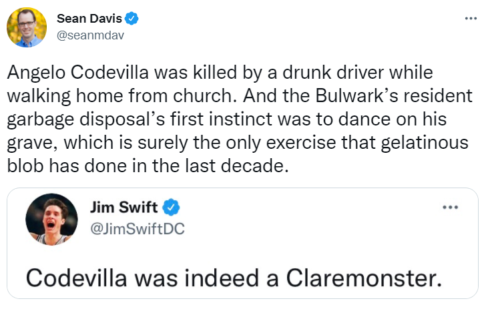Open Jim Swift's profile picture in the quoted tweet

tap(51, 220)
